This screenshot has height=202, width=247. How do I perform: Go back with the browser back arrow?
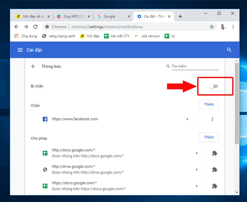[x=17, y=27]
